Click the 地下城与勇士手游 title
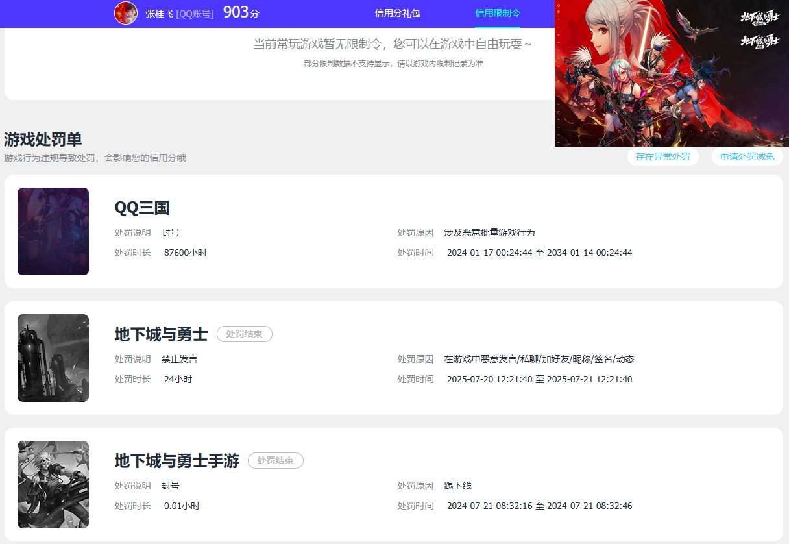 (x=176, y=461)
